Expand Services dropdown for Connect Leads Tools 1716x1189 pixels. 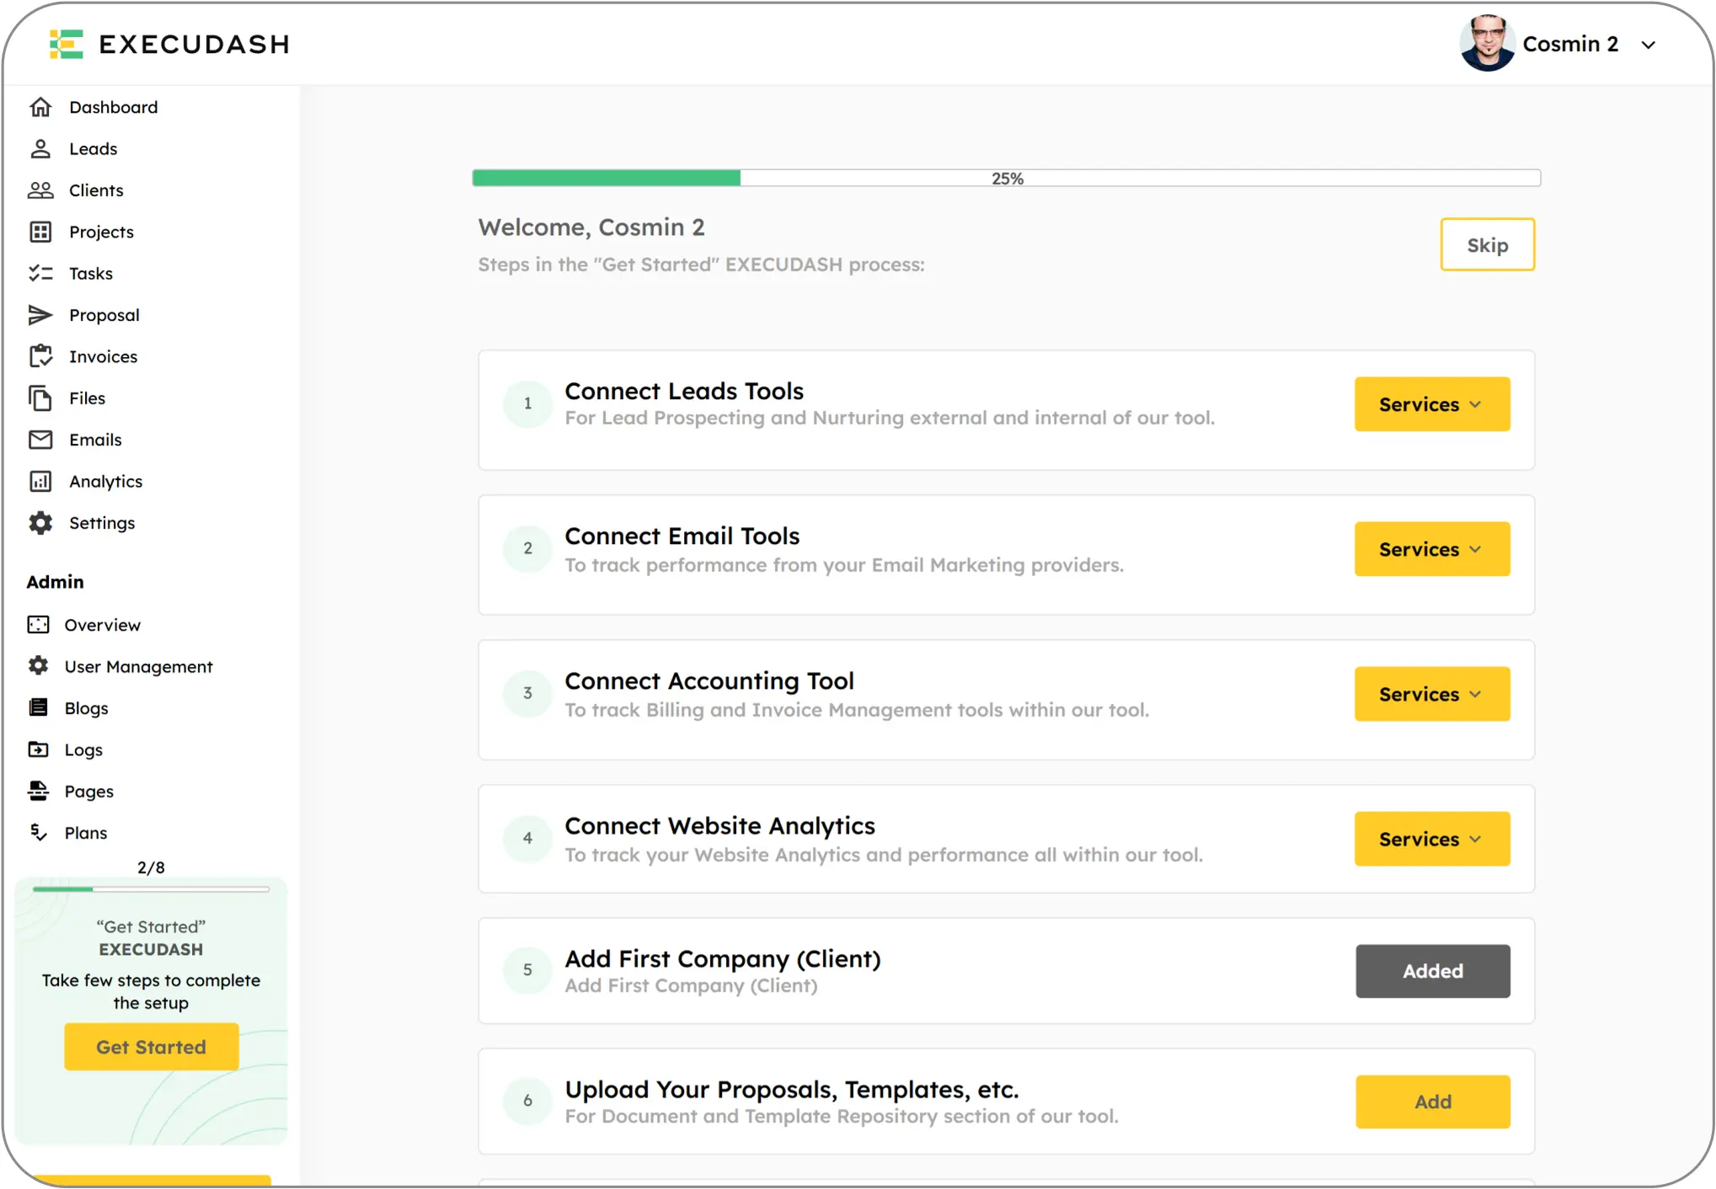[x=1432, y=404]
